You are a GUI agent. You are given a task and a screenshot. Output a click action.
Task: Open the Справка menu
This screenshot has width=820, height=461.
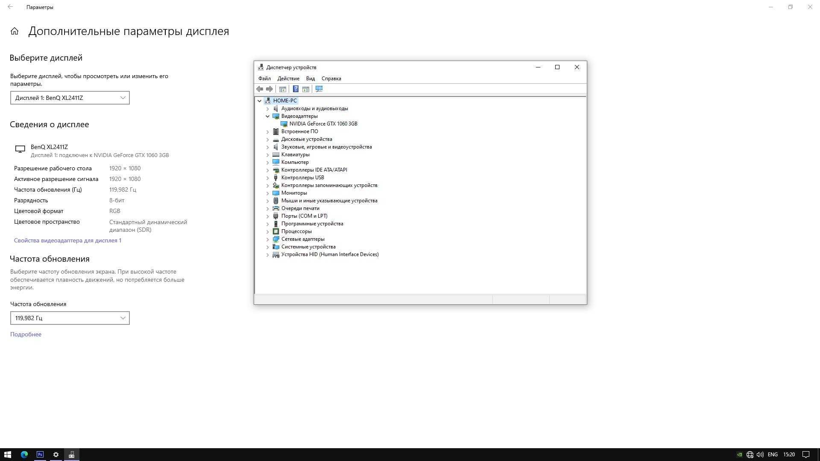click(x=331, y=79)
